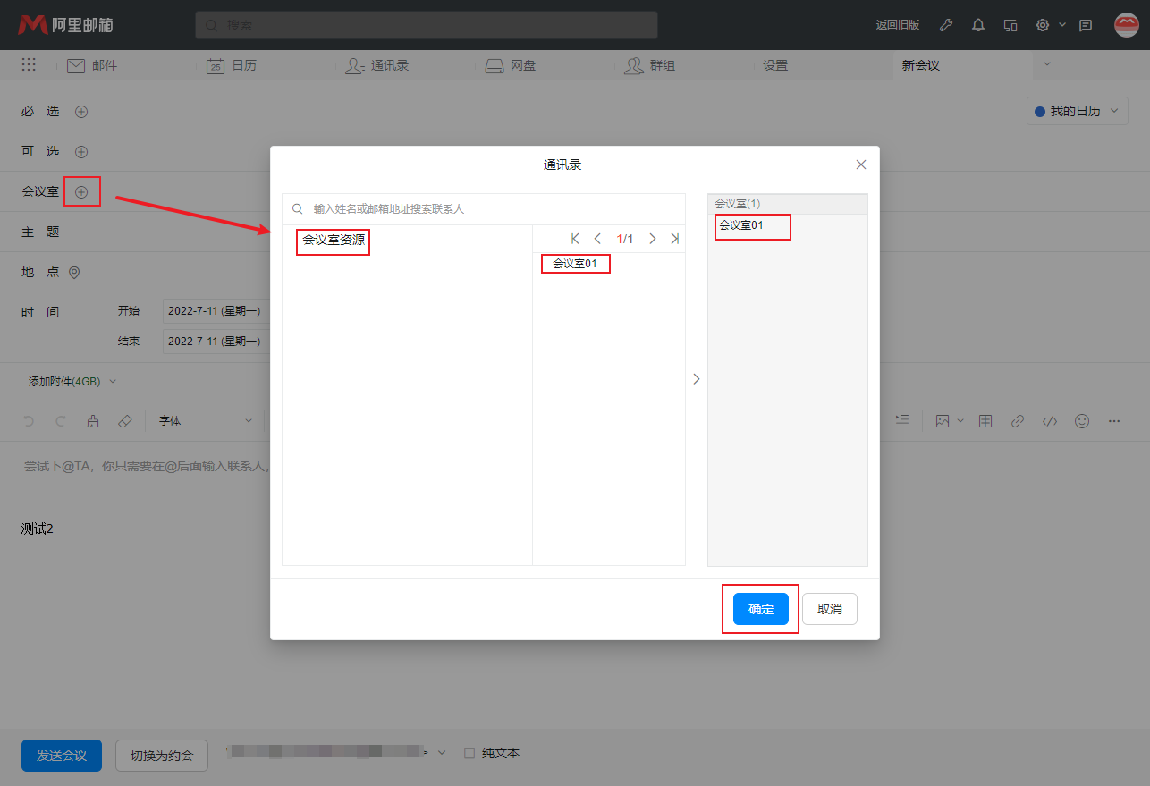Confirm selection with the 确定 button
This screenshot has width=1150, height=786.
[x=760, y=609]
